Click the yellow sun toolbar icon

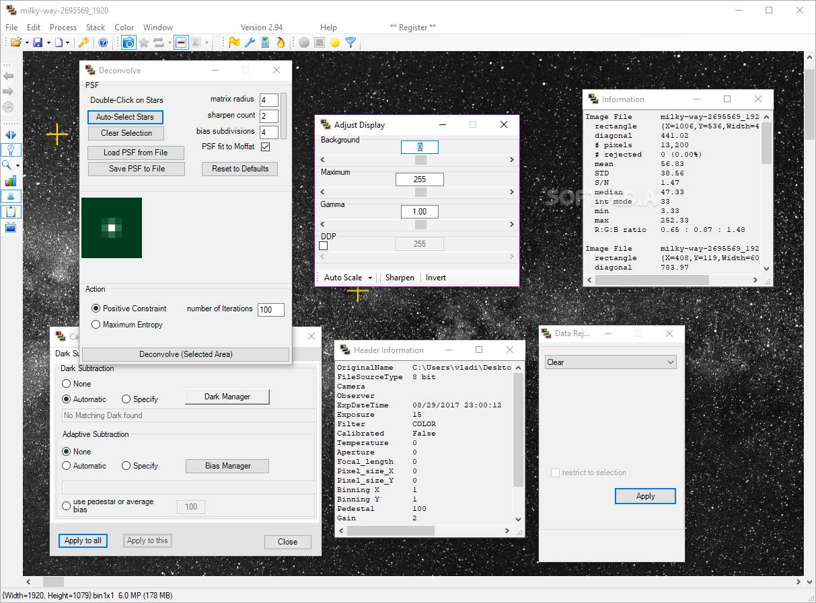point(335,42)
